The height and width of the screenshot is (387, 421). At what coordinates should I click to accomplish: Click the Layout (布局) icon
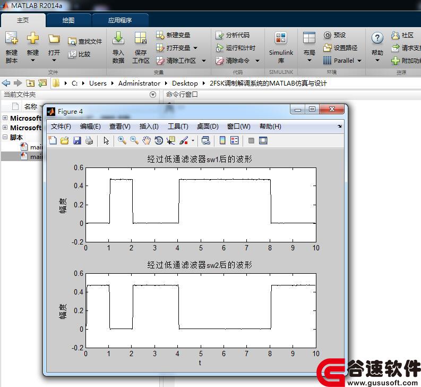(309, 38)
